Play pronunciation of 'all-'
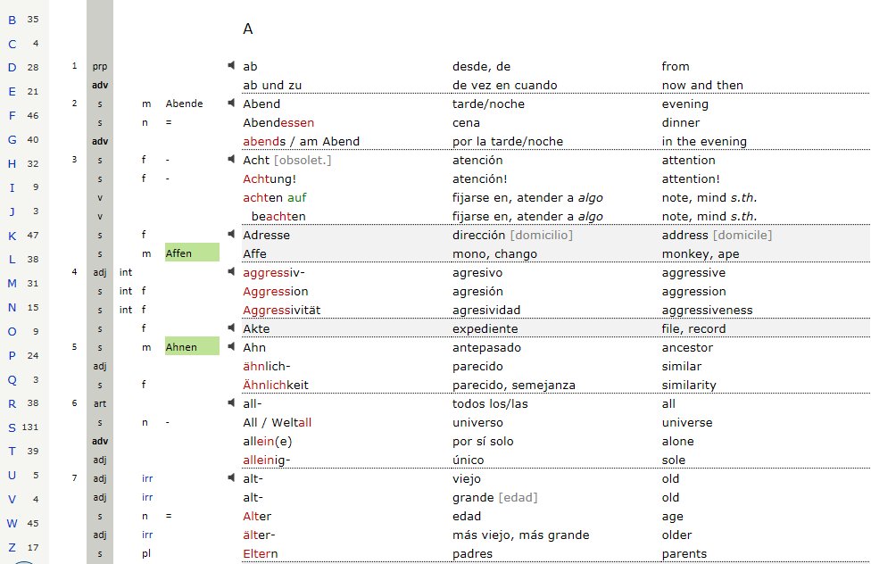This screenshot has height=564, width=871. pos(232,403)
